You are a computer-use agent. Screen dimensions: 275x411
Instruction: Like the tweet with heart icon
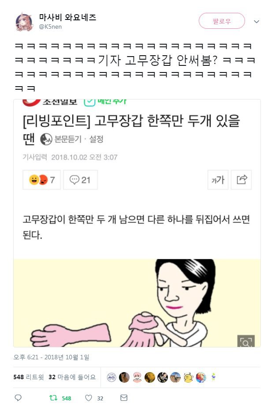tap(89, 398)
